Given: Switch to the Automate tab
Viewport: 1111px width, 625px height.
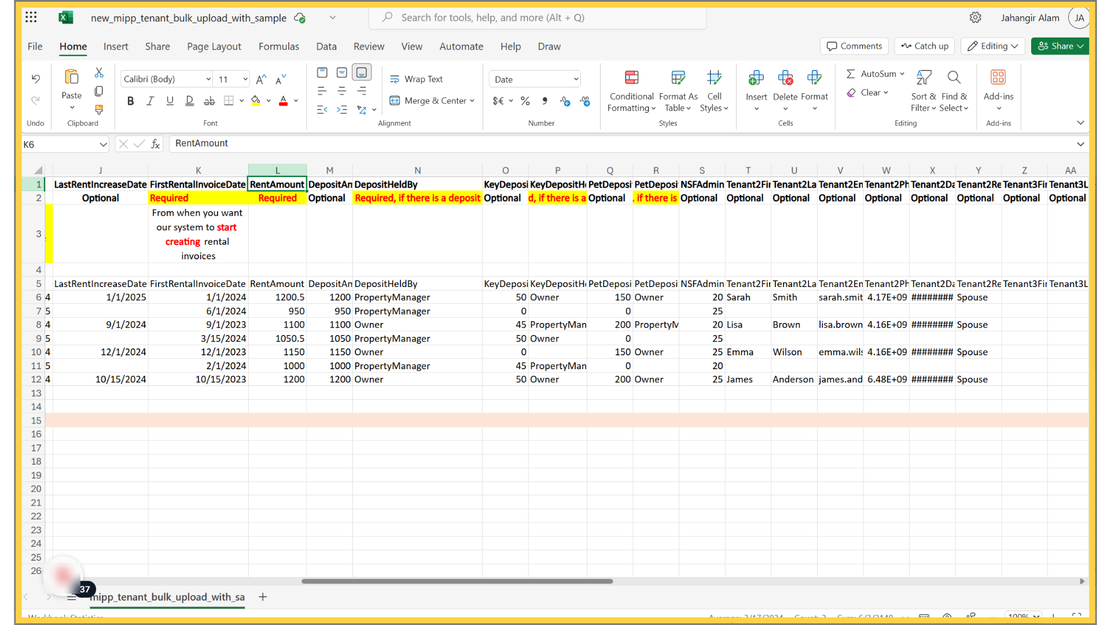Looking at the screenshot, I should (x=461, y=46).
